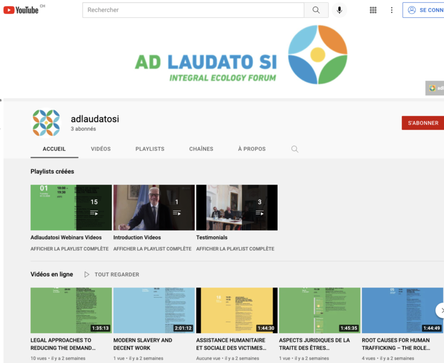The width and height of the screenshot is (444, 363).
Task: Open the PLAYLISTS tab
Action: [150, 149]
